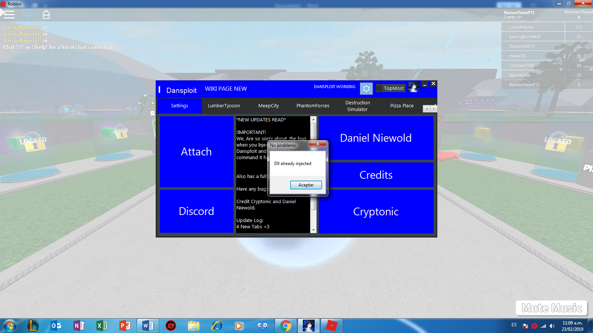Open the Roblox backpack inventory
Viewport: 593px width, 333px height.
46,14
